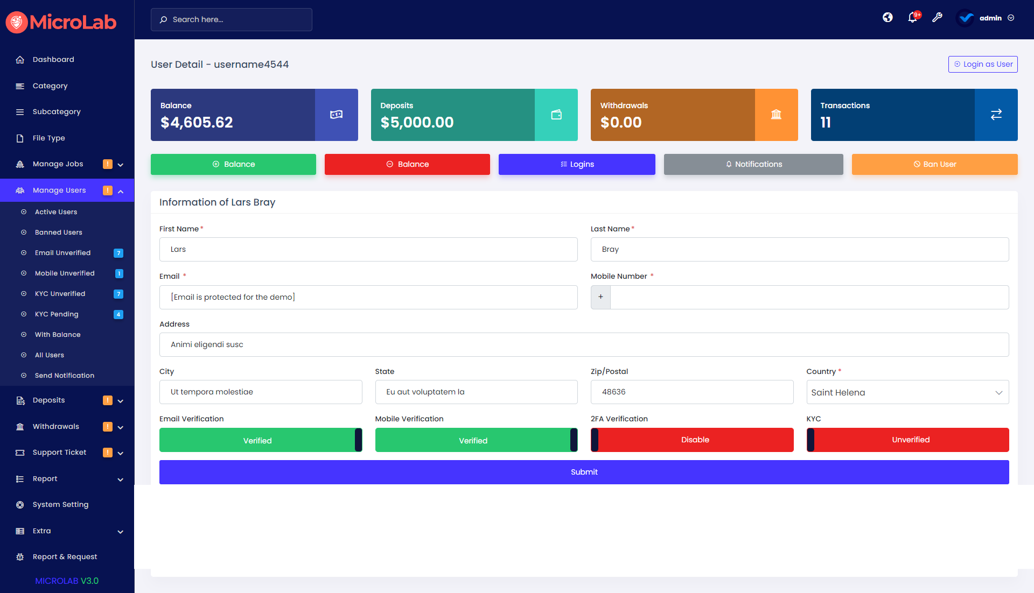Toggle the 2FA Verification Disable switch

click(692, 440)
